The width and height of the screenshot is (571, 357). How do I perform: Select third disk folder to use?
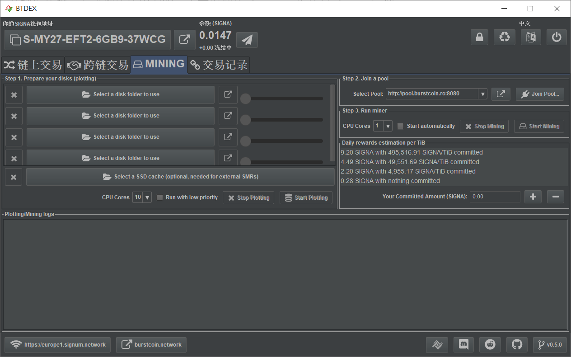(121, 137)
